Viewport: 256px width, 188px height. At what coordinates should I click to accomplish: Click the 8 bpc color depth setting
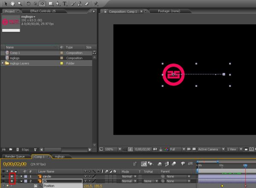(x=25, y=150)
